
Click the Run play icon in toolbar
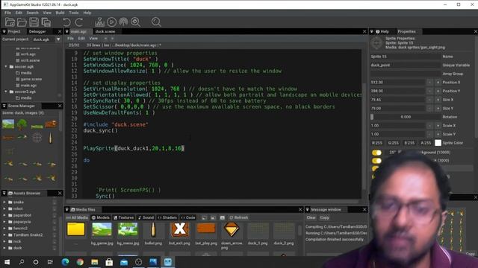111,22
